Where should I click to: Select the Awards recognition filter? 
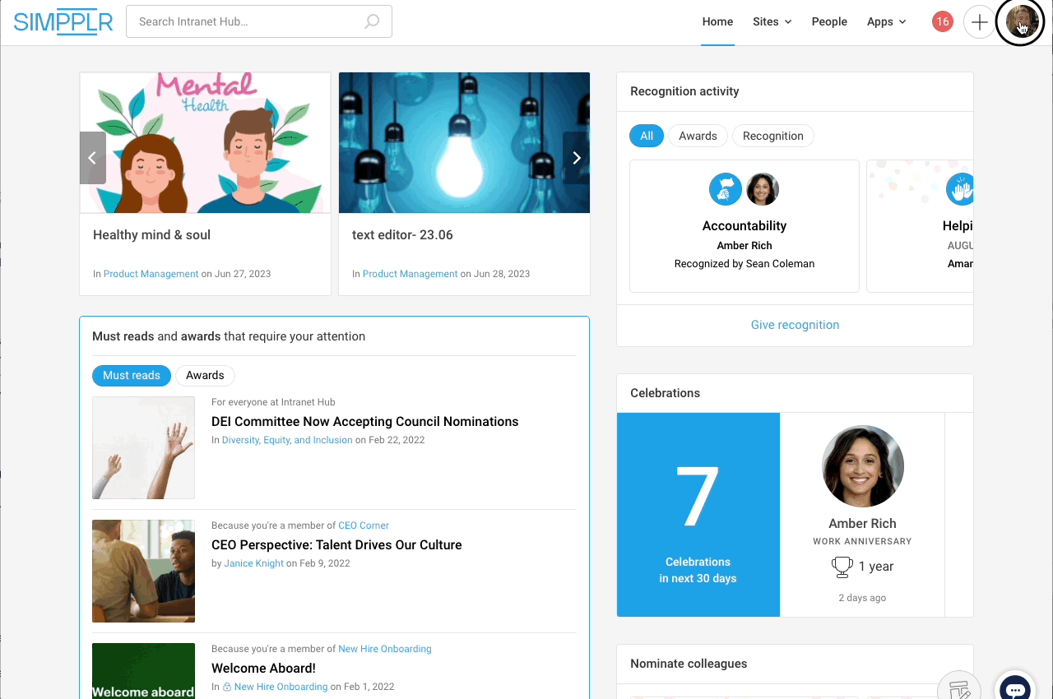point(698,136)
